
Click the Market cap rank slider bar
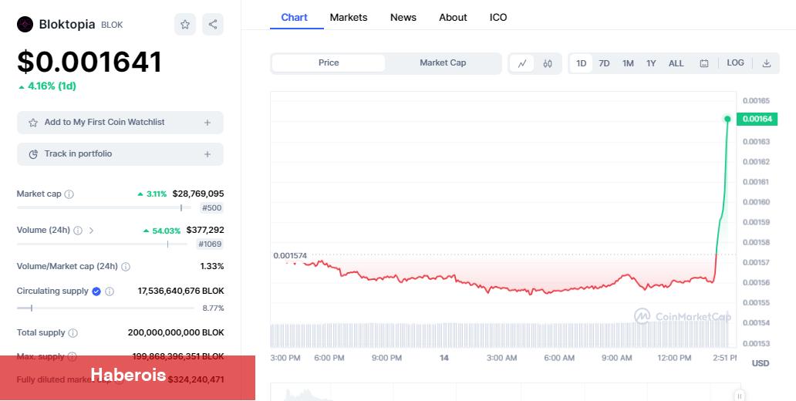click(104, 207)
